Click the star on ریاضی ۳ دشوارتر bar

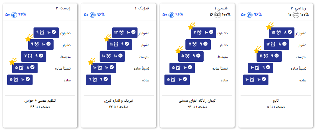(269, 27)
